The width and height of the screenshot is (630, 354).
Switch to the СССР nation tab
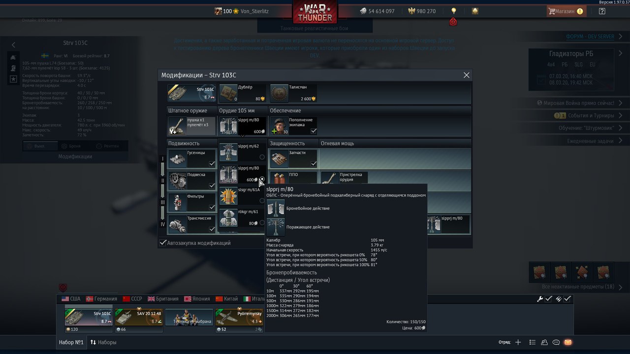click(x=132, y=298)
